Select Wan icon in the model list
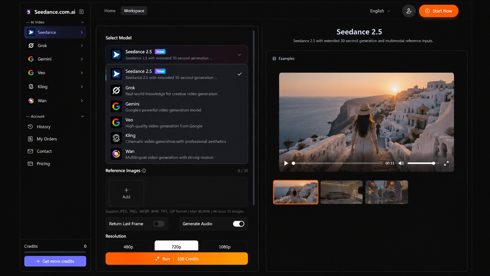Viewport: 490px width, 276px height. pyautogui.click(x=116, y=154)
